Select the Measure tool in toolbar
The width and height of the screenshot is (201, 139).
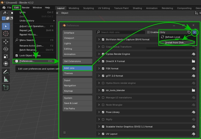pos(6,79)
